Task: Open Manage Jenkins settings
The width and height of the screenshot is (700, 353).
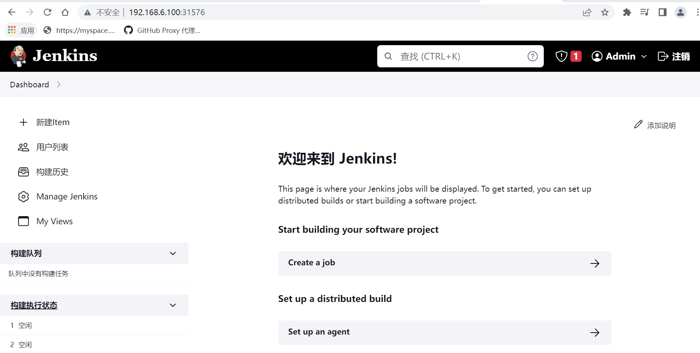Action: click(67, 196)
